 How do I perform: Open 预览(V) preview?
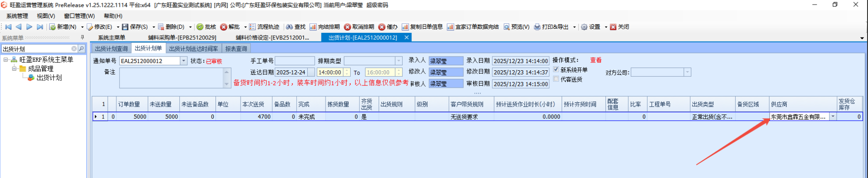tap(516, 27)
